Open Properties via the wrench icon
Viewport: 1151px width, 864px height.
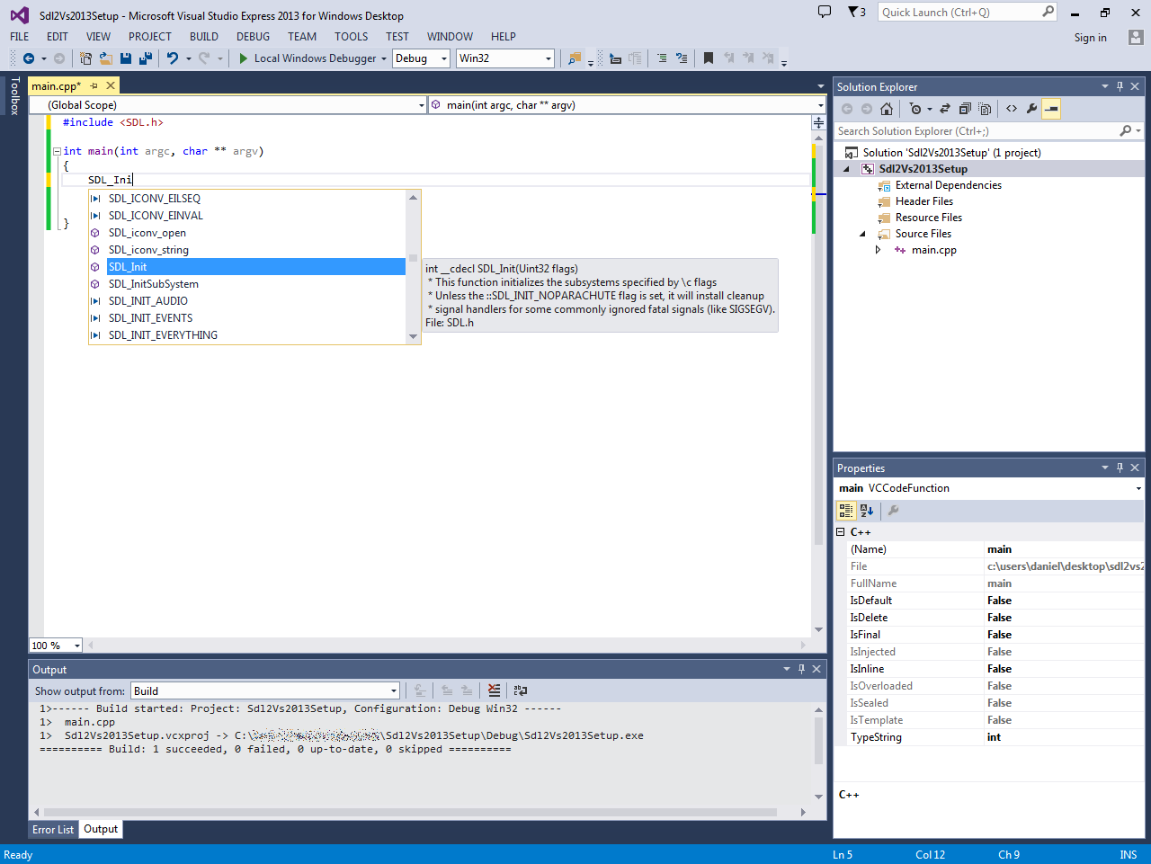pos(1031,108)
